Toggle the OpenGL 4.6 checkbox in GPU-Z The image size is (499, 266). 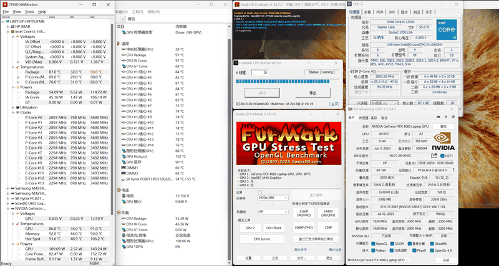(x=432, y=250)
